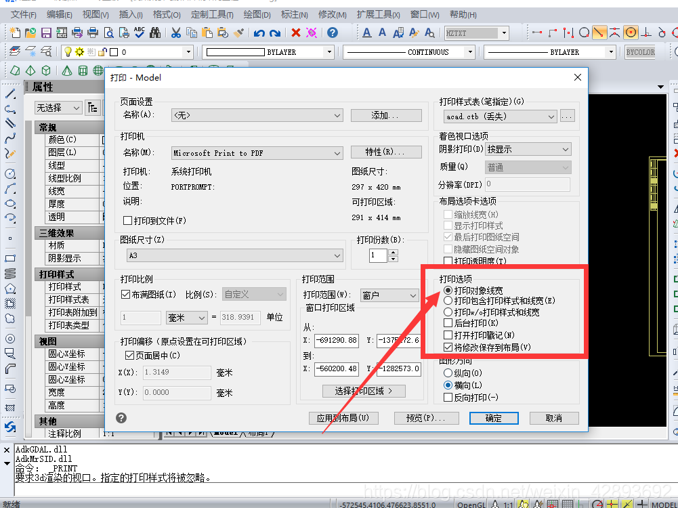Click the ABC spell check icon
678x508 pixels.
click(x=140, y=33)
